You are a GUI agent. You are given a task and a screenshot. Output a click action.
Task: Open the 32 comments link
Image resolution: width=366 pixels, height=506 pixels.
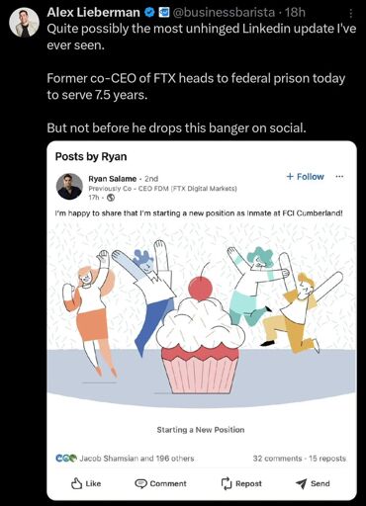[x=277, y=459]
